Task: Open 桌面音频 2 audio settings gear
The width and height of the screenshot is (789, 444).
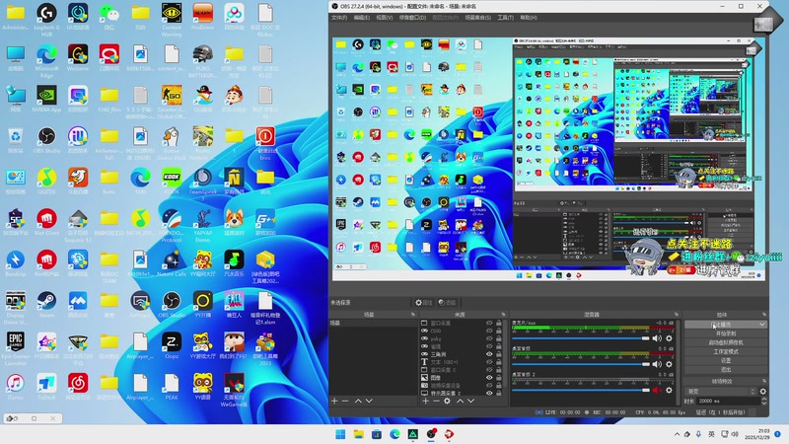Action: click(670, 390)
